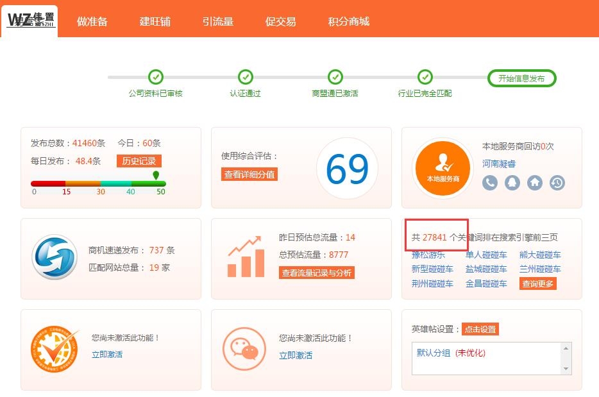Click the green checkmark above 认证通过

pos(246,77)
